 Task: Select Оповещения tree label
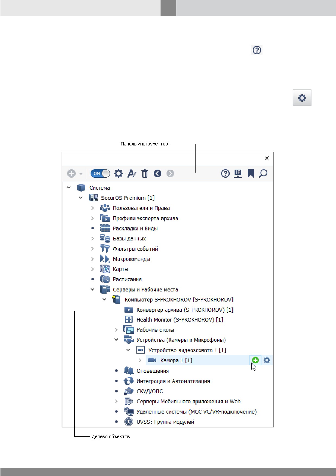(x=153, y=371)
